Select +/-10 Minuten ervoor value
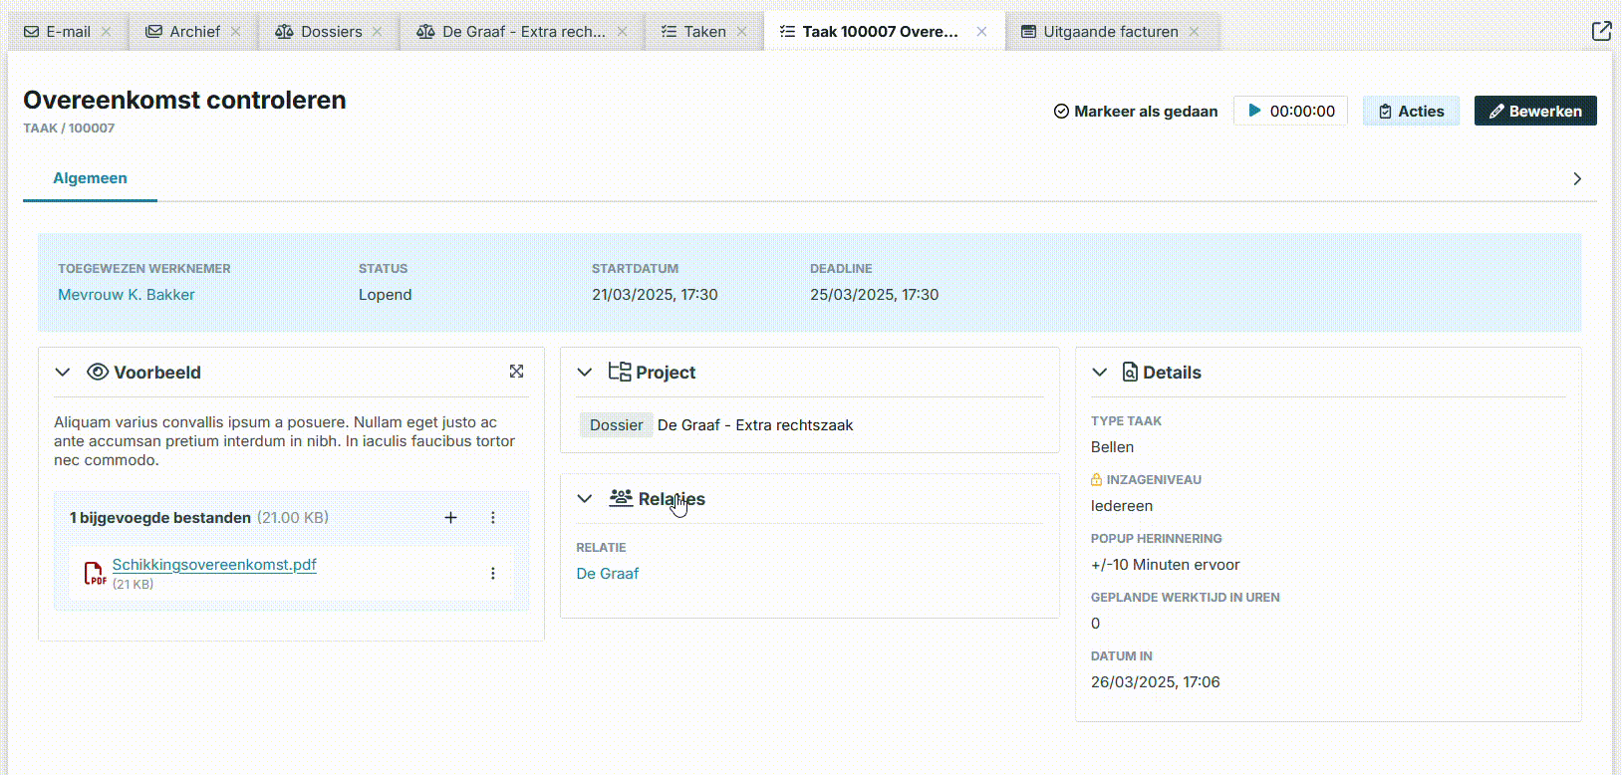Image resolution: width=1622 pixels, height=775 pixels. pos(1166,565)
